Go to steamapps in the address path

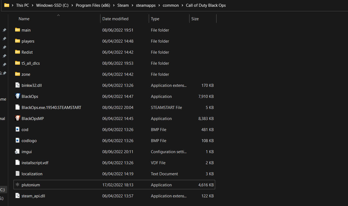(146, 5)
